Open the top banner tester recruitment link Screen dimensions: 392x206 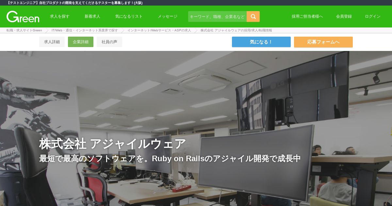coord(74,3)
